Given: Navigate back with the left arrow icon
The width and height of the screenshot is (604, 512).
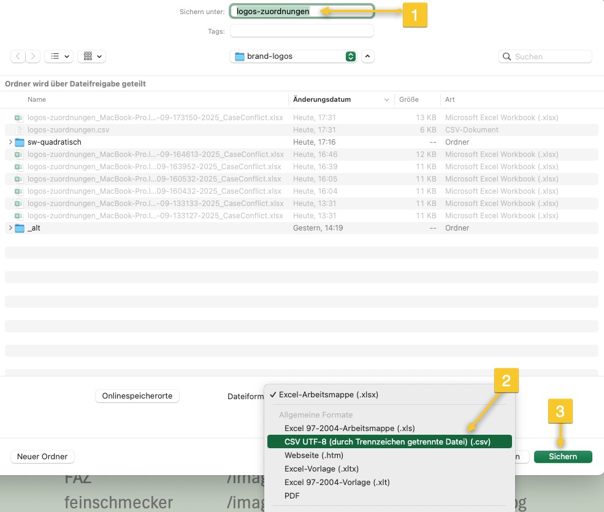Looking at the screenshot, I should click(18, 56).
